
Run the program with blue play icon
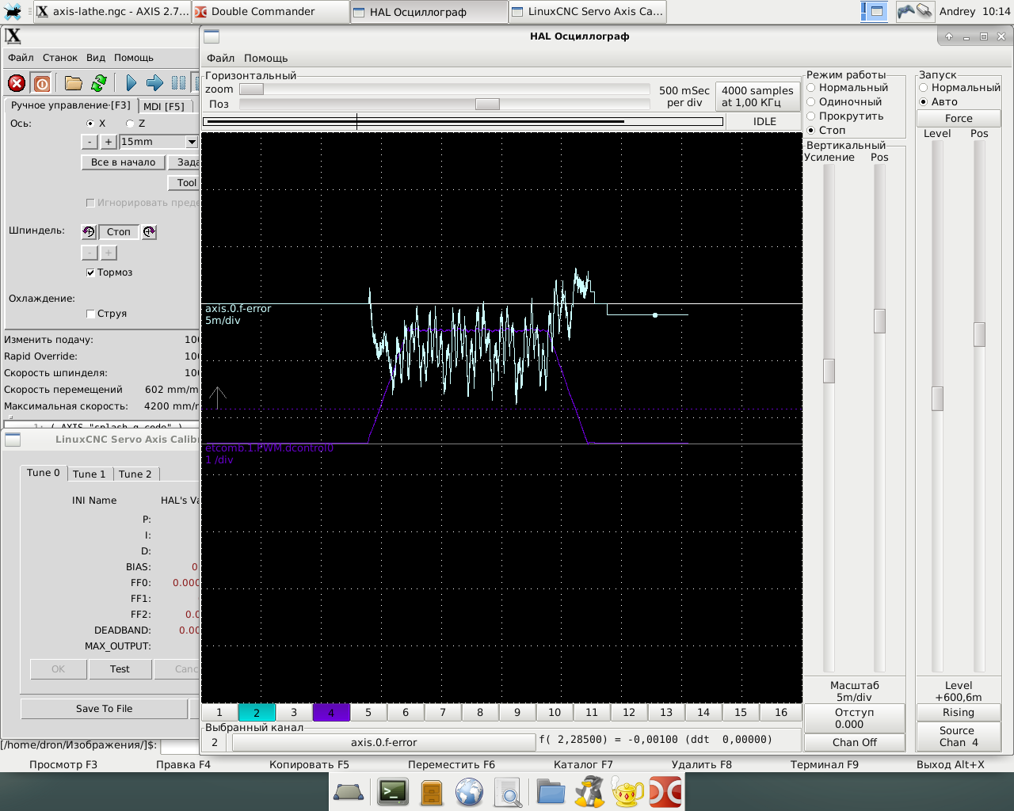tap(132, 83)
